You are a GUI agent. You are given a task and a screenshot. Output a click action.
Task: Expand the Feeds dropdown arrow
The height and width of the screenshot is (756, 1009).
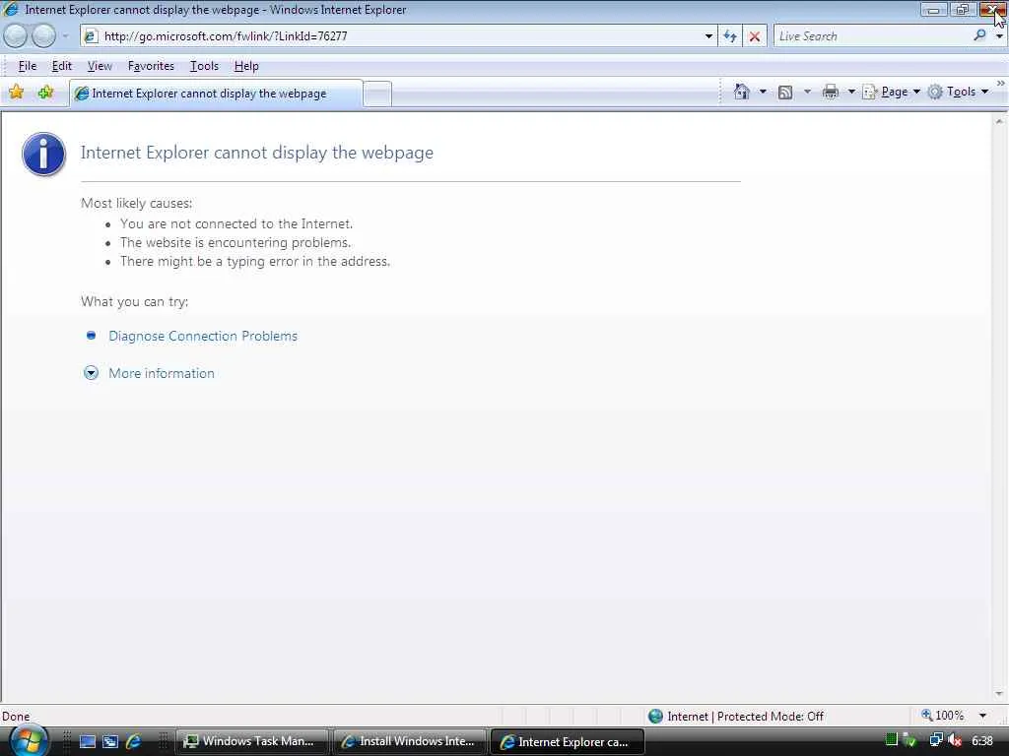point(807,92)
